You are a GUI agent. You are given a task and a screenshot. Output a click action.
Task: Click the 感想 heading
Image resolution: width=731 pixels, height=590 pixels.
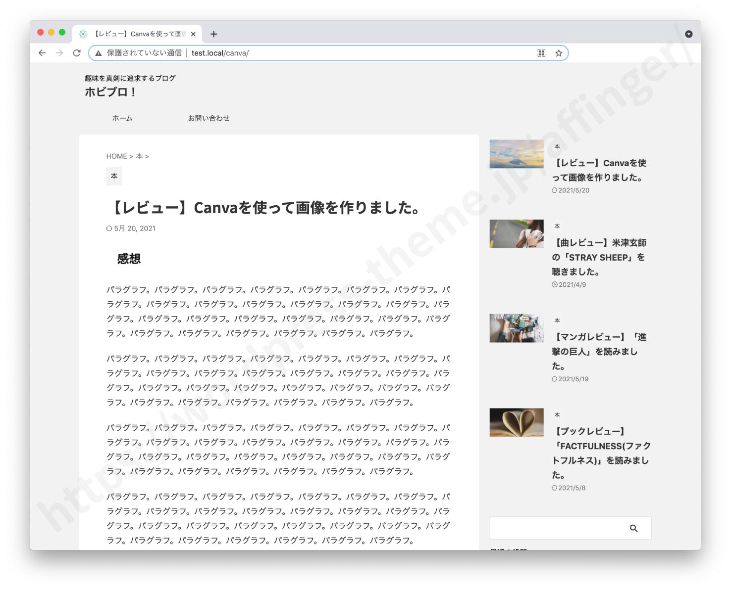(129, 259)
